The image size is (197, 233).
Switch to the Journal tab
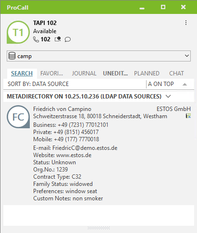click(x=84, y=74)
